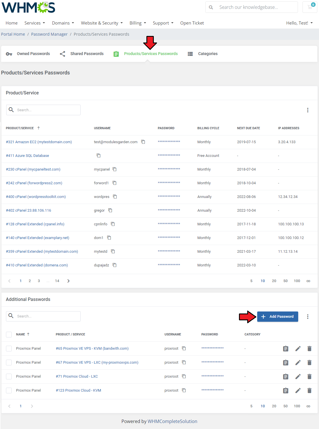Open #410 cPanel Extended (domena.com) link
Screen dimensions: 319x429
[37, 265]
